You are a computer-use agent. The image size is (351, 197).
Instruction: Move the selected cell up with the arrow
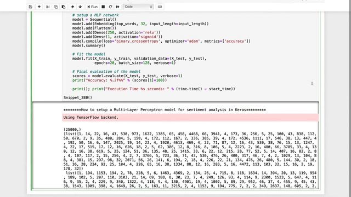coord(72,7)
